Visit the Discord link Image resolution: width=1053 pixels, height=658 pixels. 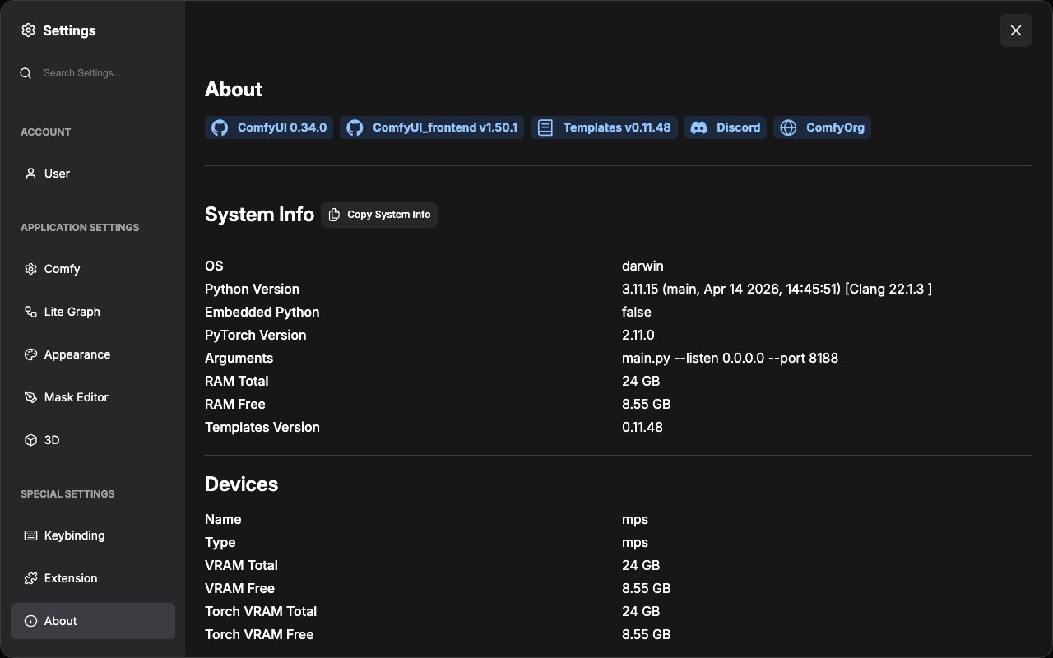click(x=726, y=127)
